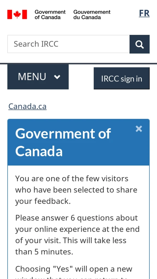Click the red maple leaf emblem
The width and height of the screenshot is (157, 279).
[17, 14]
